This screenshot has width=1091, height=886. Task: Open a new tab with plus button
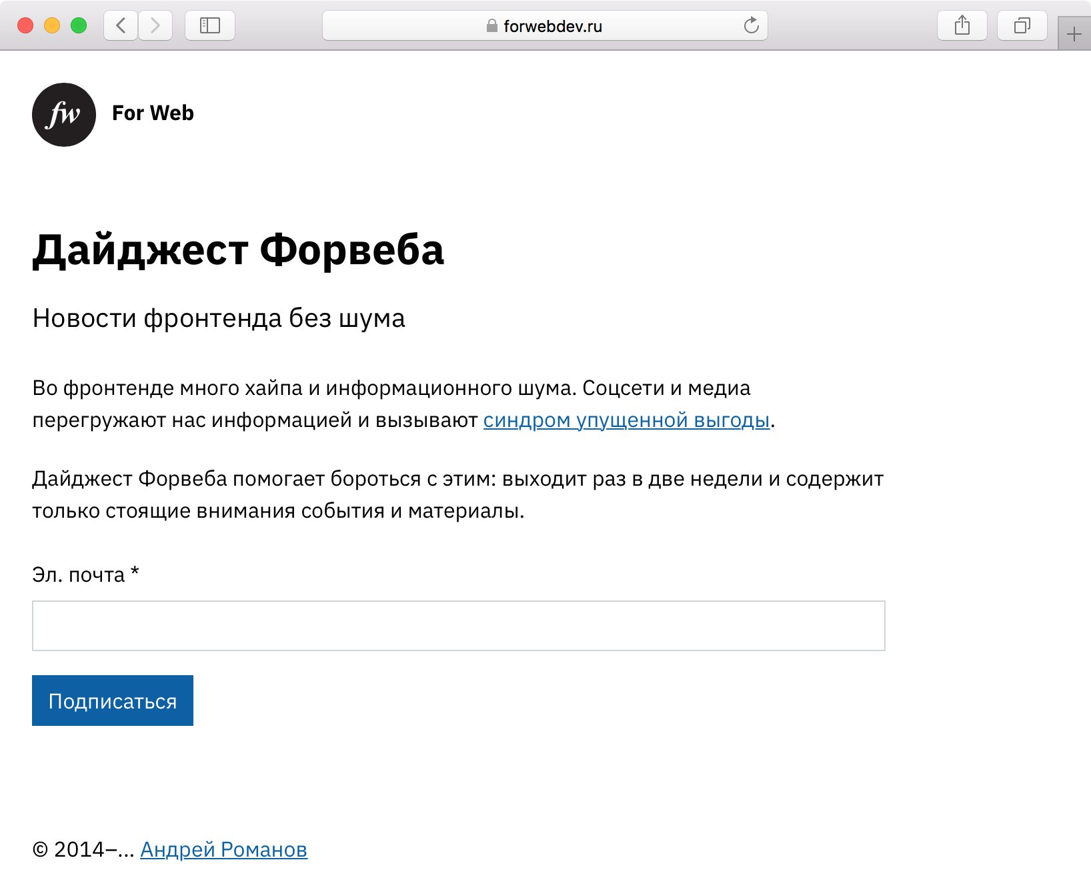click(1074, 34)
